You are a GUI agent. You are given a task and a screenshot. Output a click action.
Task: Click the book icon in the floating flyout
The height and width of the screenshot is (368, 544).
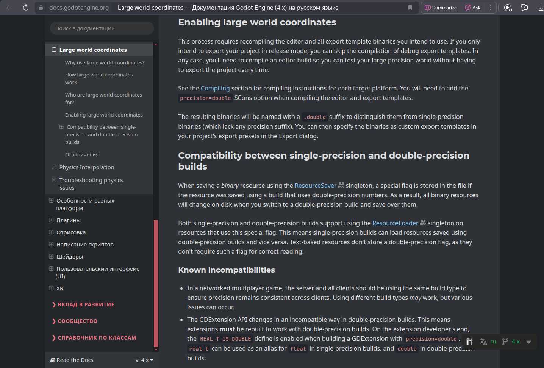coord(469,341)
